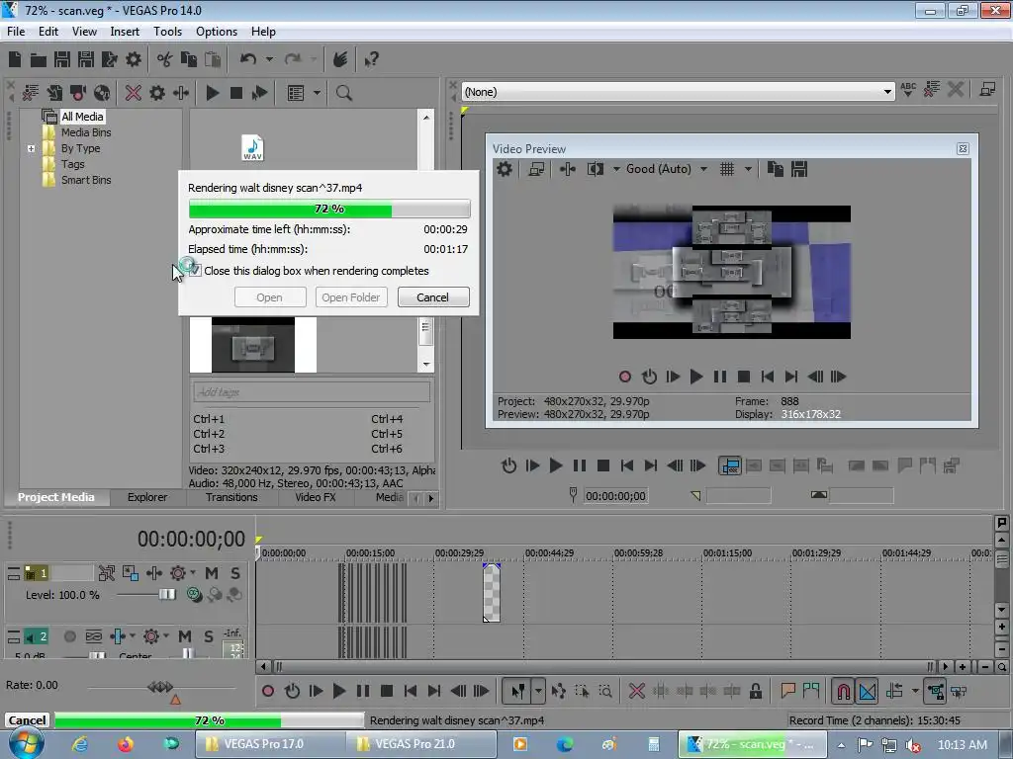This screenshot has height=759, width=1013.
Task: Click the Search media magnifier icon
Action: (343, 93)
